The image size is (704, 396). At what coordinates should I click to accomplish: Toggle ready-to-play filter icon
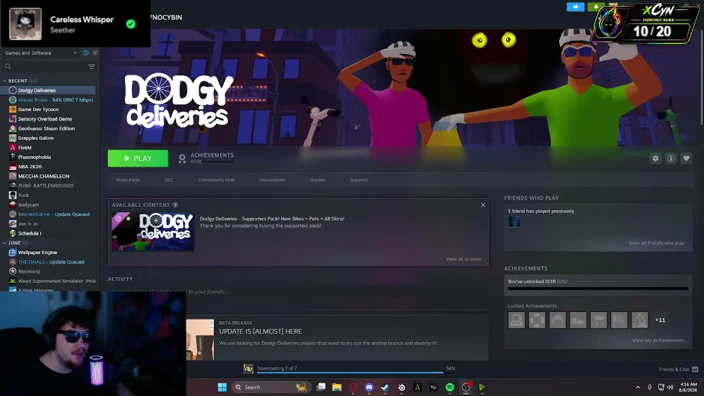(x=95, y=53)
